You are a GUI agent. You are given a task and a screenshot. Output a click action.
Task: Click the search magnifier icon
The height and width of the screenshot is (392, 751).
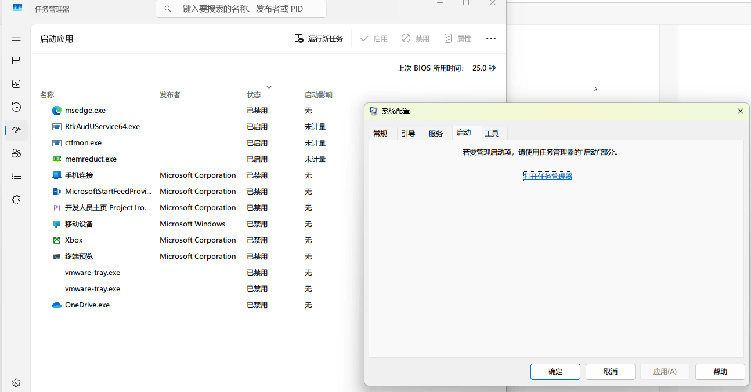pos(168,9)
